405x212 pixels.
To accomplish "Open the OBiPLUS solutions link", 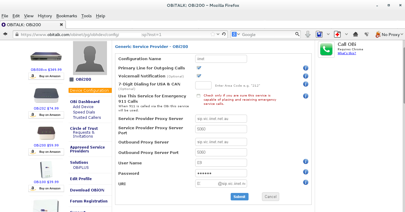I will click(x=81, y=168).
